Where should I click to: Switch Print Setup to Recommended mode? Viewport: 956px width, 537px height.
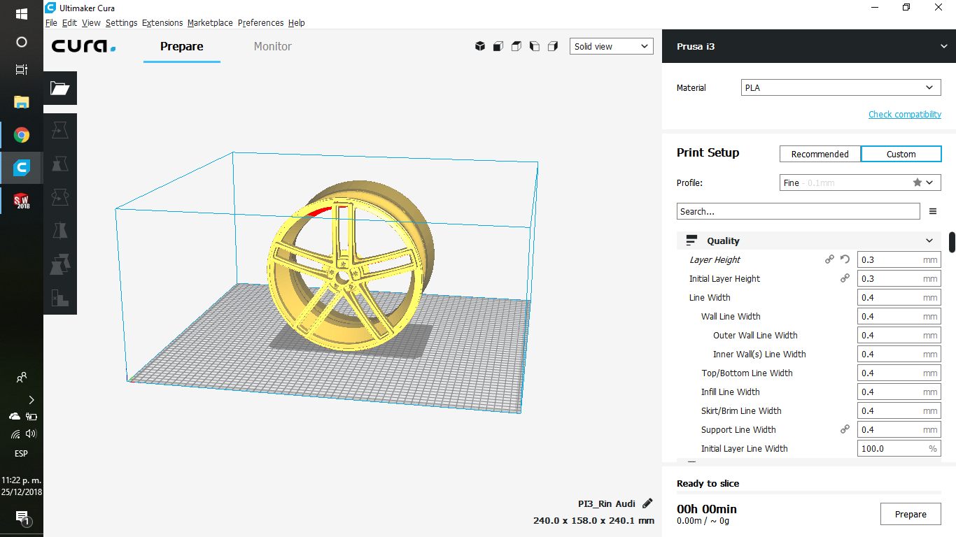click(820, 154)
